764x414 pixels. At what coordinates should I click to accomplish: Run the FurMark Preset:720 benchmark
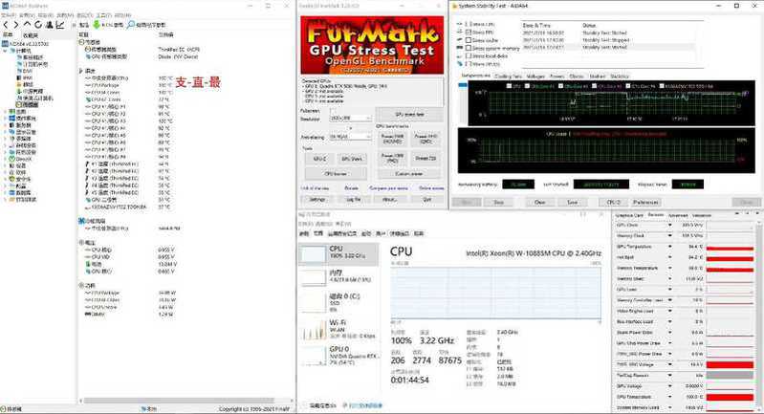click(426, 159)
